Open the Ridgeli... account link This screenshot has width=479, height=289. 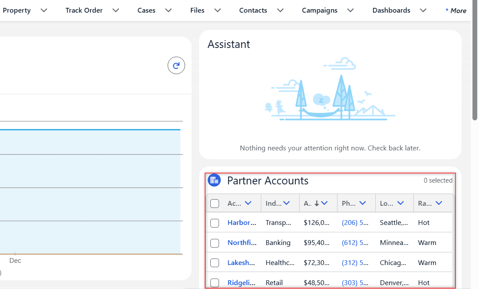[x=241, y=282]
